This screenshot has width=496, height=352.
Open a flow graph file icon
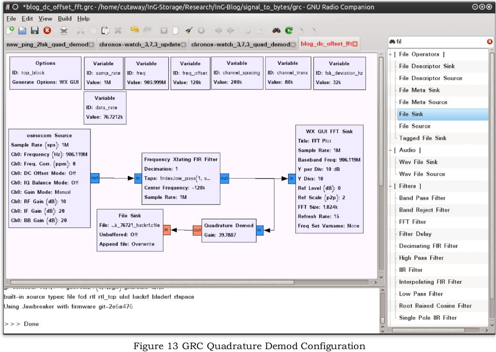click(22, 31)
